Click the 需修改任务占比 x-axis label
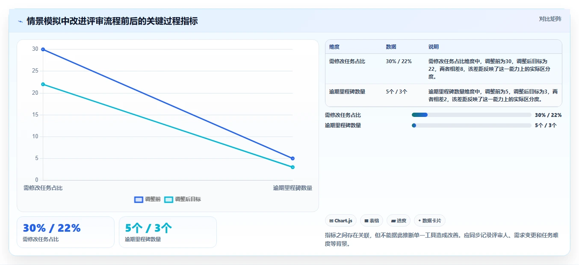Screen dimensions: 579x265 click(x=43, y=188)
